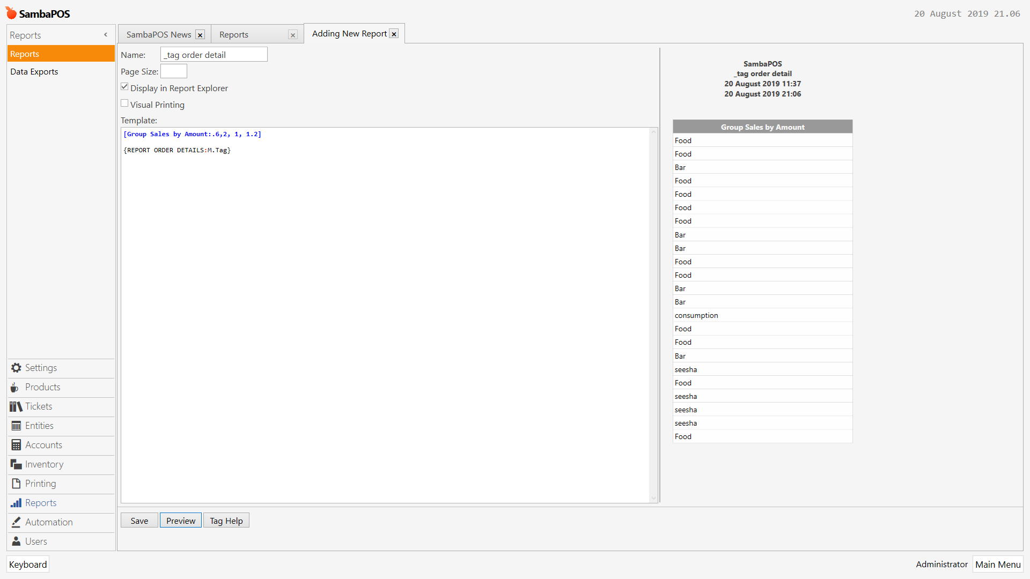Open the Tickets module label
Viewport: 1030px width, 579px height.
click(x=39, y=406)
